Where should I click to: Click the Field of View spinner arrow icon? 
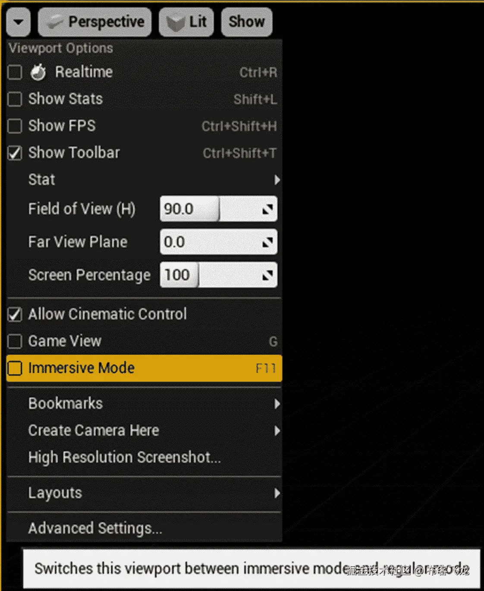[x=268, y=209]
